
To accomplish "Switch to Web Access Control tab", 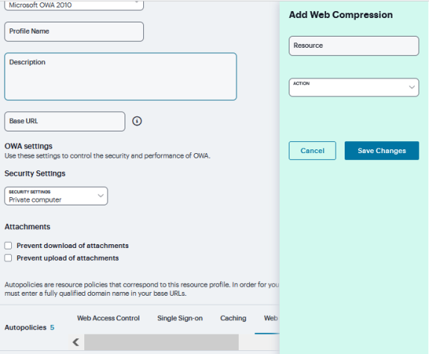I will click(x=108, y=318).
